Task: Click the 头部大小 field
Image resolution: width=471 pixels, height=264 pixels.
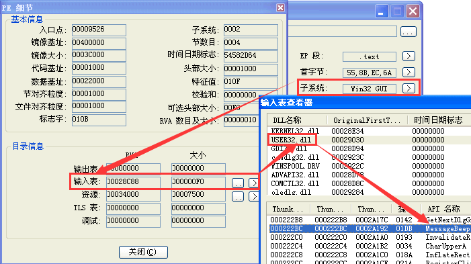Action: (251, 69)
